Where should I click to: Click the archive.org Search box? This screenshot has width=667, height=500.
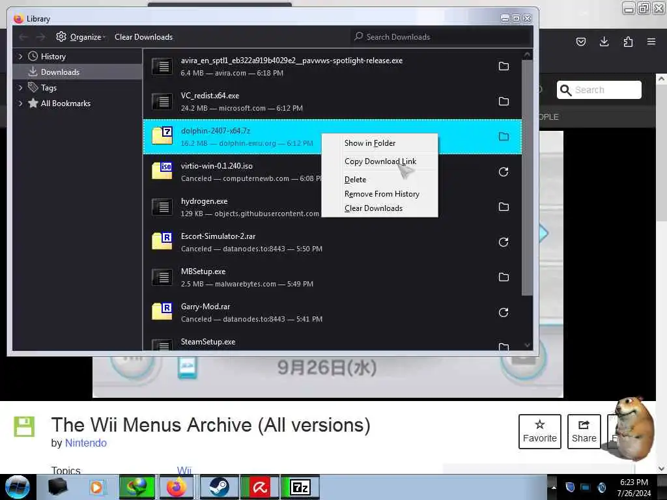point(599,90)
